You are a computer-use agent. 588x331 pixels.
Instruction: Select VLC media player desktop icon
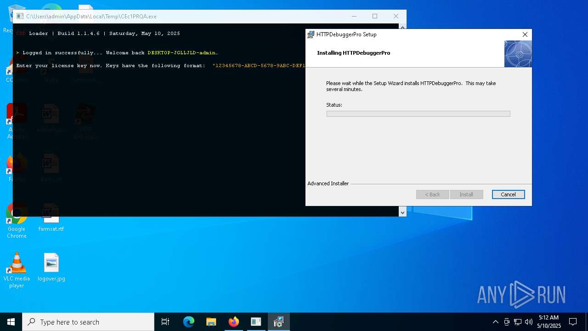(x=17, y=270)
